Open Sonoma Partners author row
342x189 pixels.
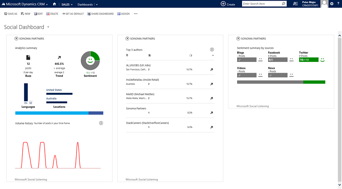[x=136, y=108]
